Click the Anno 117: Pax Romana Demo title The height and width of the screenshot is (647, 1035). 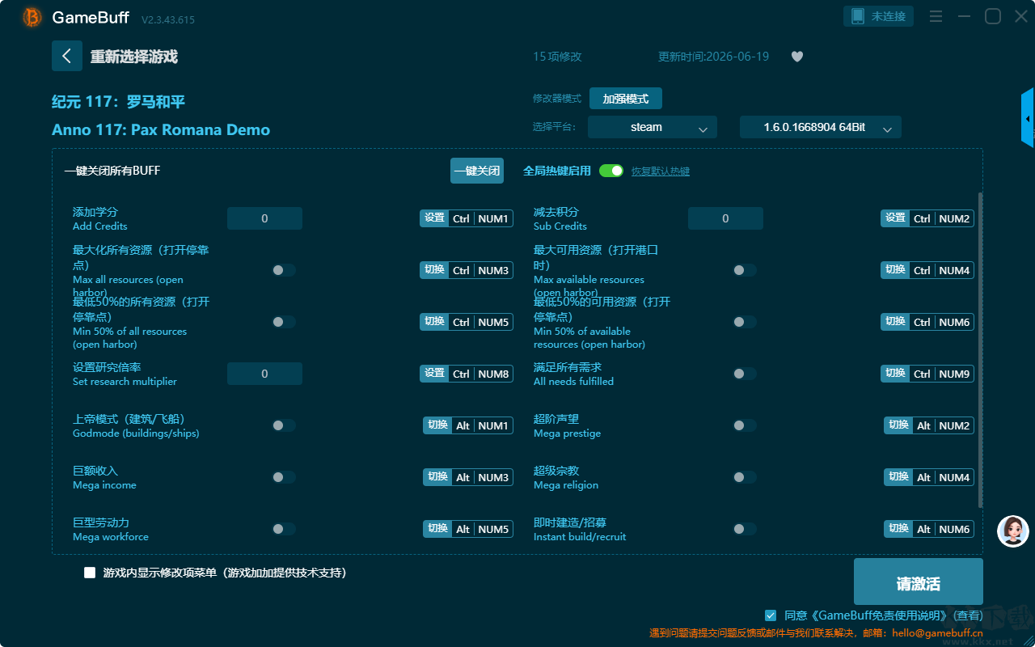pos(161,130)
